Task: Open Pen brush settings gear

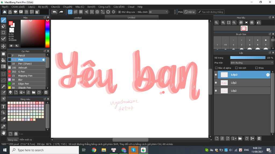Action: (44, 60)
